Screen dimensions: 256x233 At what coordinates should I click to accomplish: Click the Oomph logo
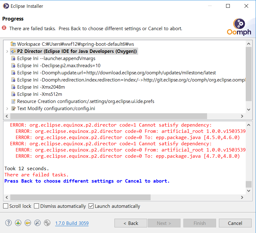[239, 27]
